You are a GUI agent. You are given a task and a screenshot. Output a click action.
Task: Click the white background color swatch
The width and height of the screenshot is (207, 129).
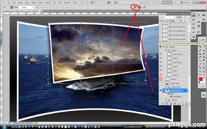click(204, 82)
